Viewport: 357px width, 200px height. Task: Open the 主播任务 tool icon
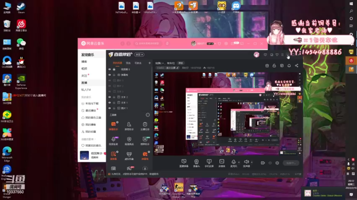point(145,126)
